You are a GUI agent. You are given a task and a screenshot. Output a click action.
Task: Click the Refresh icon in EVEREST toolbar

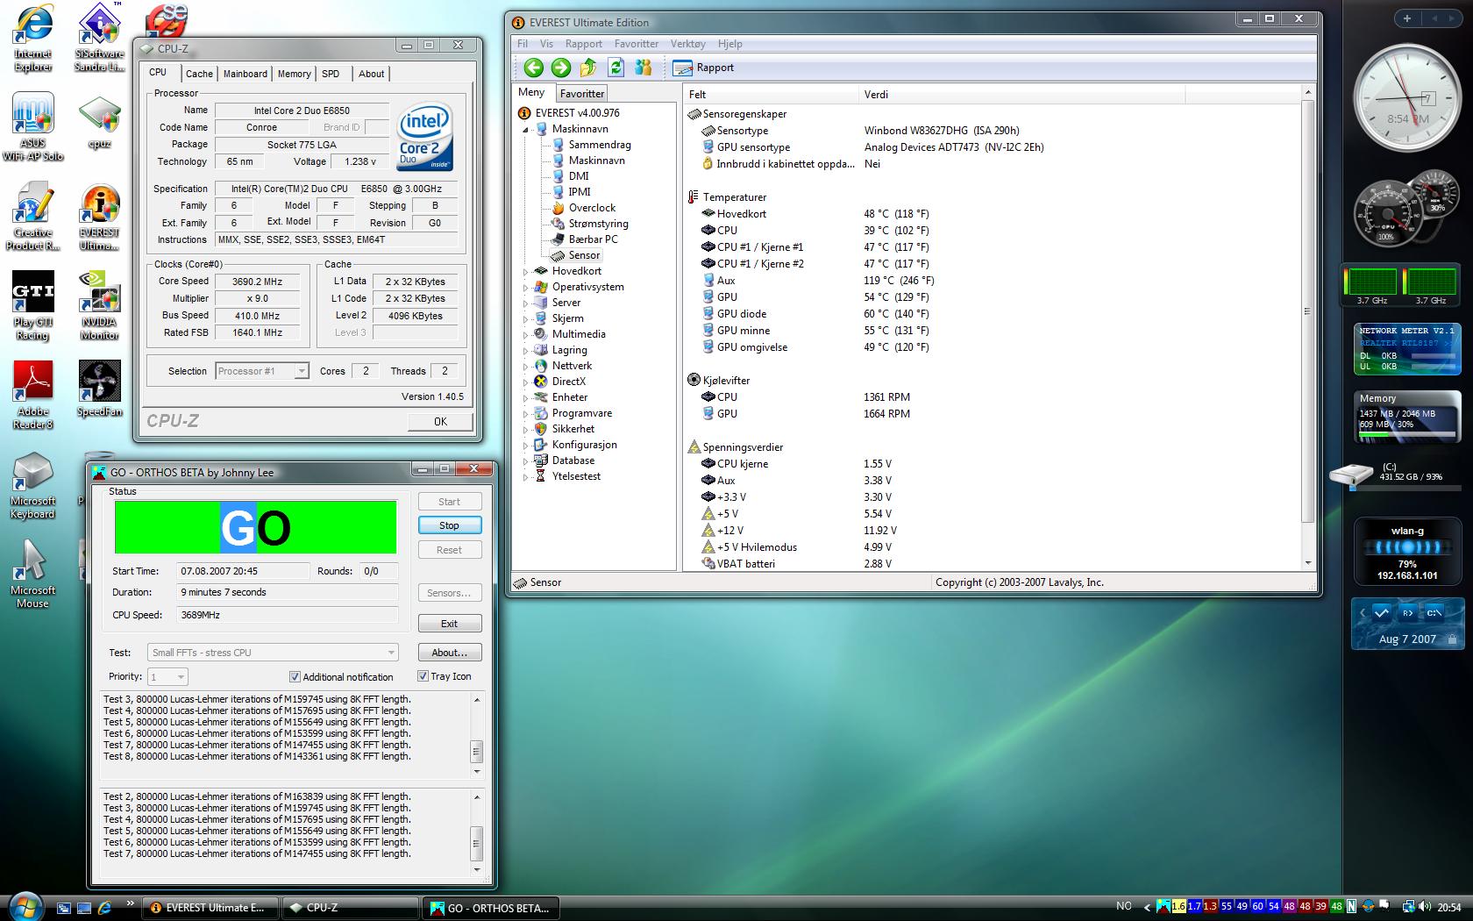point(616,68)
